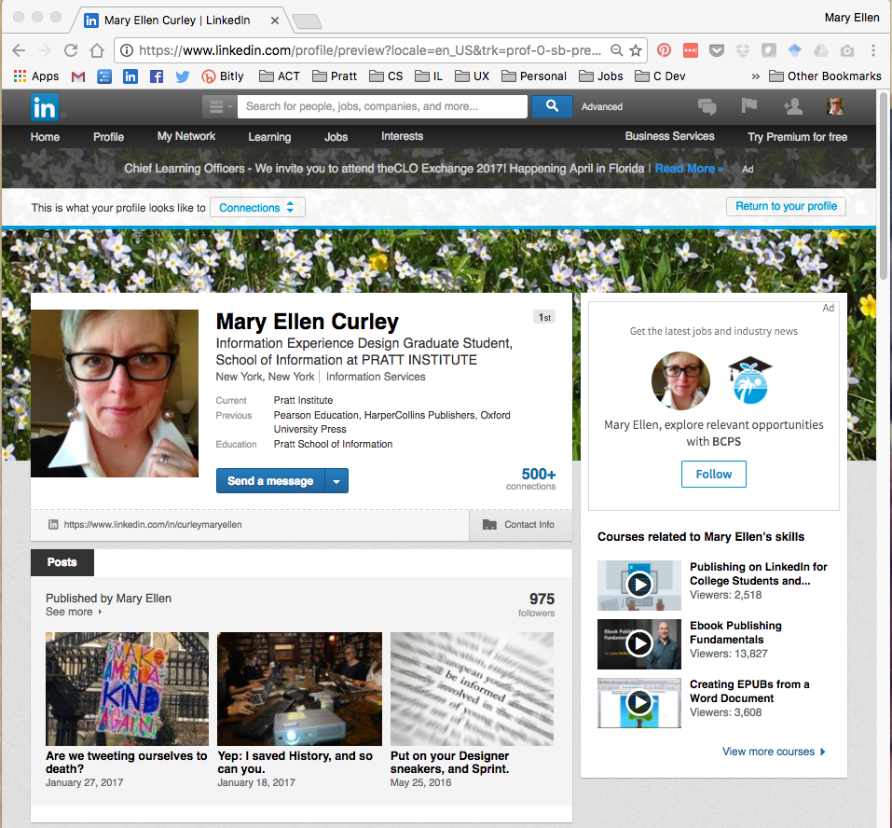The height and width of the screenshot is (828, 892).
Task: Open Contact Info section
Action: [x=520, y=525]
